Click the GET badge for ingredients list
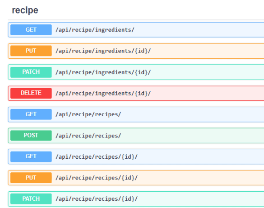 pos(31,30)
